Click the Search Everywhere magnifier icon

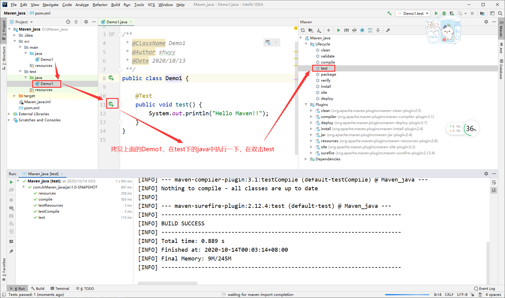tap(500, 13)
